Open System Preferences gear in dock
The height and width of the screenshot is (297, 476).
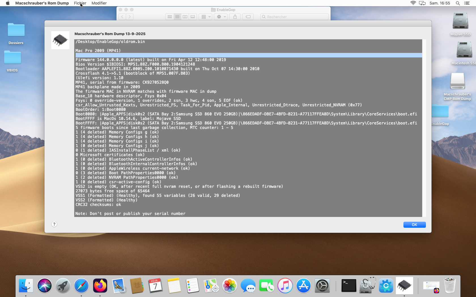(x=322, y=285)
